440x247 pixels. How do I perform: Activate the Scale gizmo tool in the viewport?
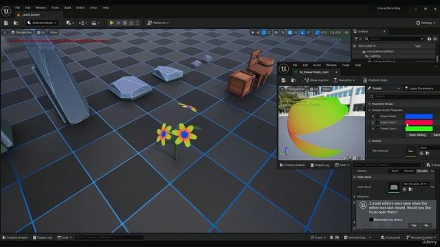tap(269, 33)
